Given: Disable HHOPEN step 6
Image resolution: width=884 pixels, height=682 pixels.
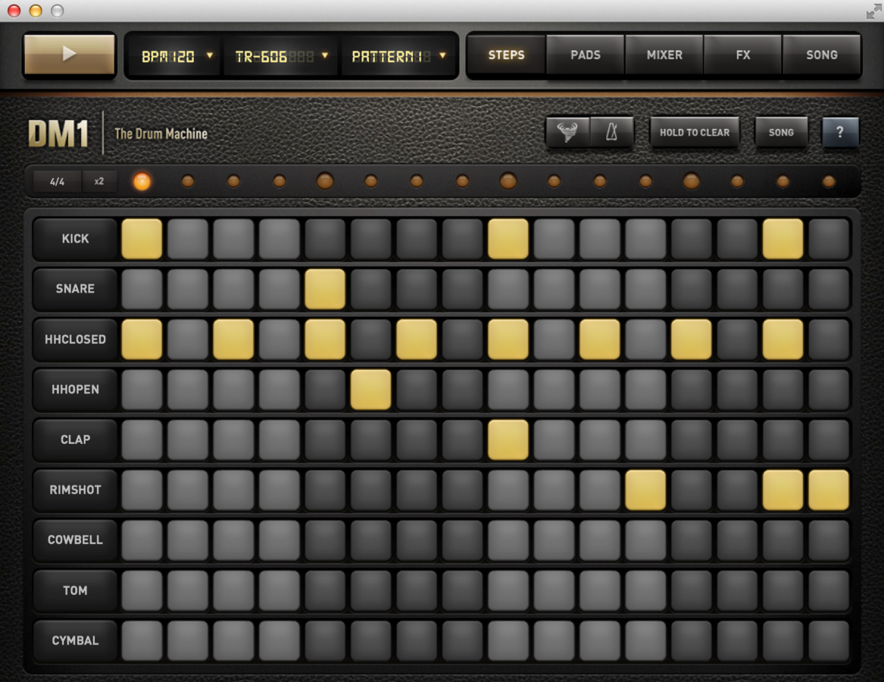Looking at the screenshot, I should point(370,389).
